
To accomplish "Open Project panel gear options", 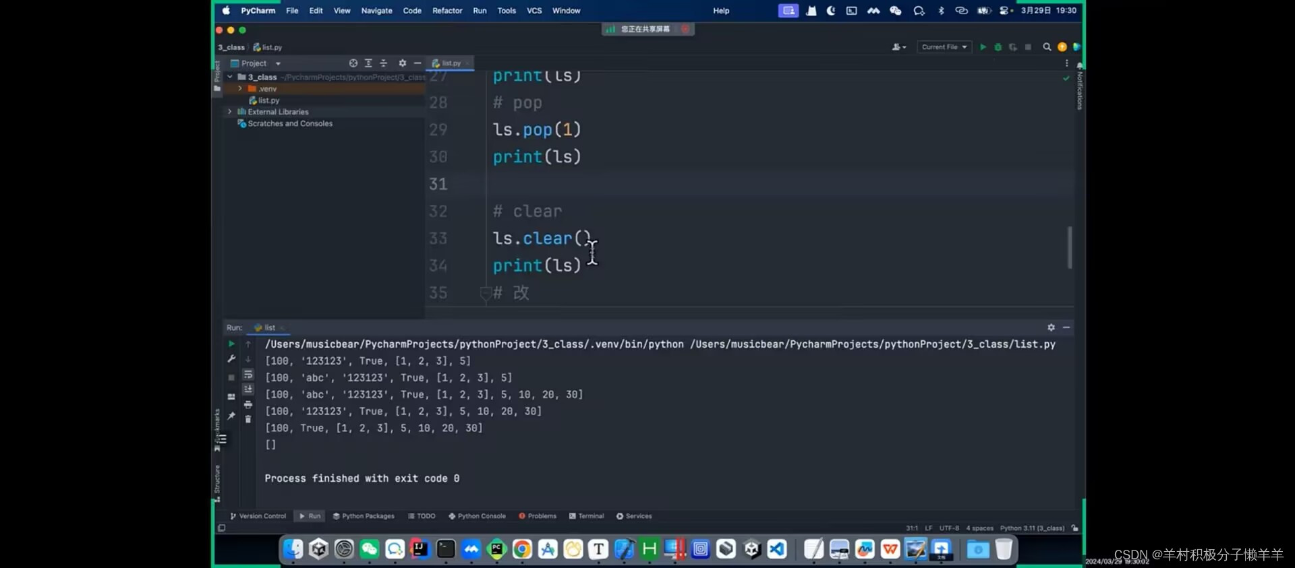I will click(402, 63).
